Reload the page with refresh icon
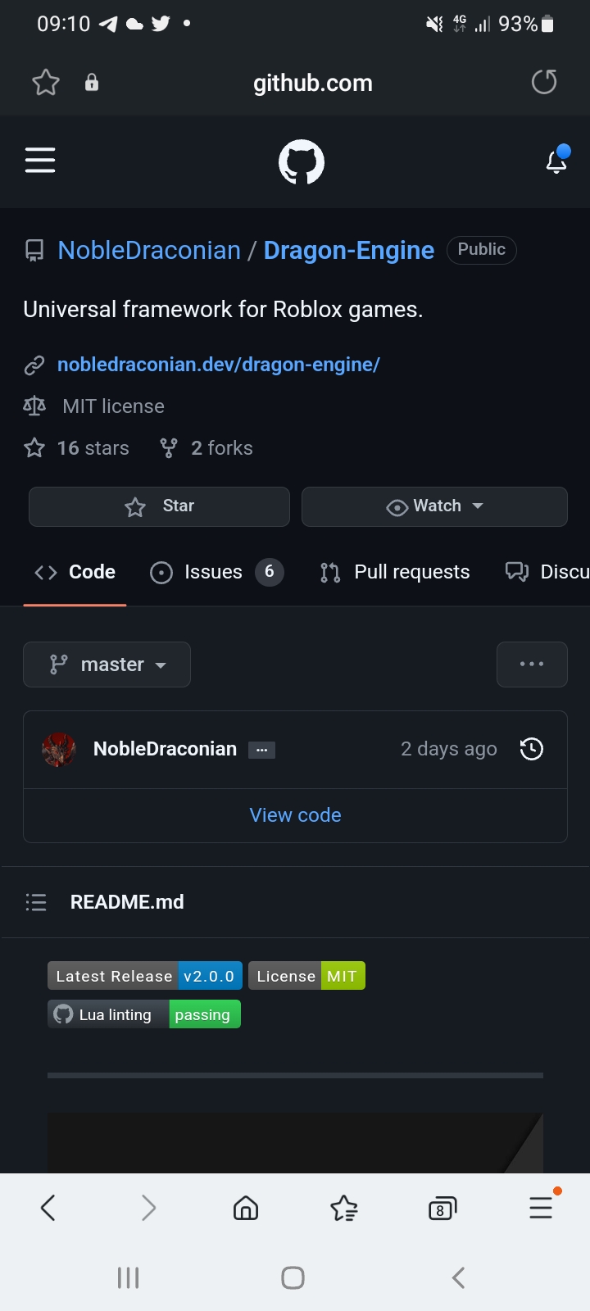The image size is (590, 1311). pyautogui.click(x=544, y=82)
